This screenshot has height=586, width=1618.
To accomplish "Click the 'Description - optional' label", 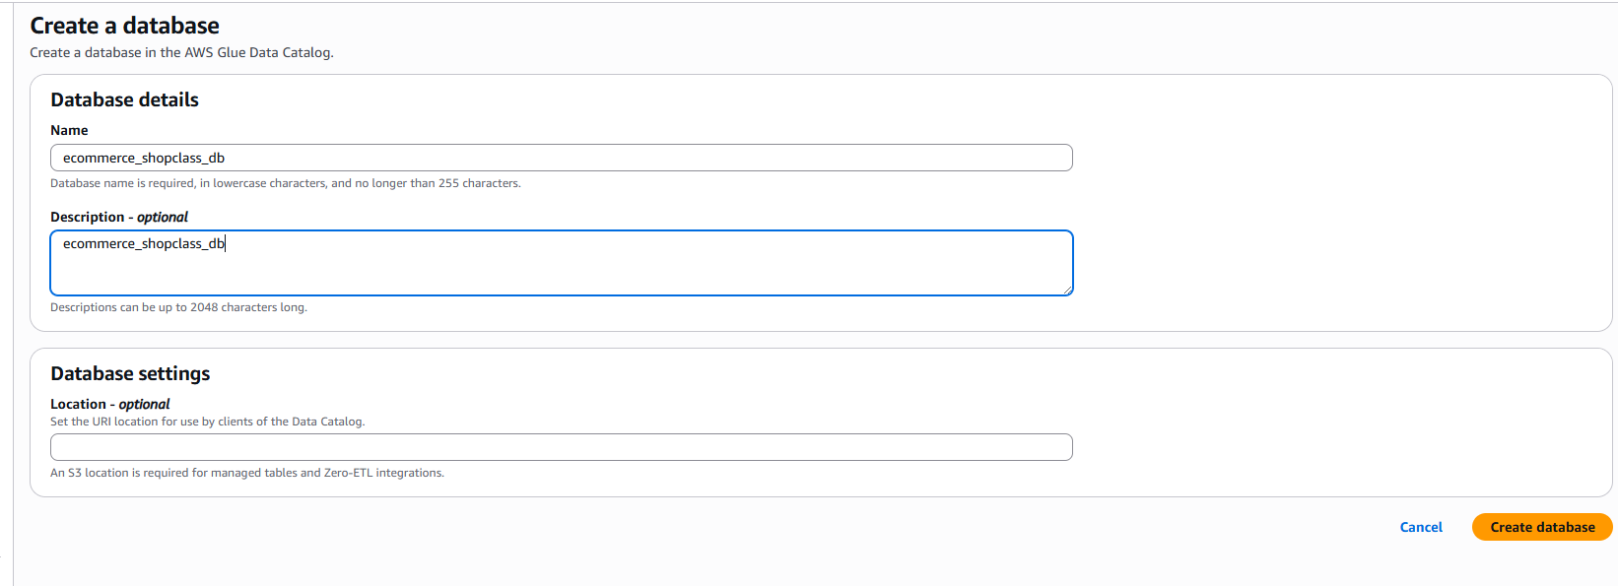I will click(118, 217).
